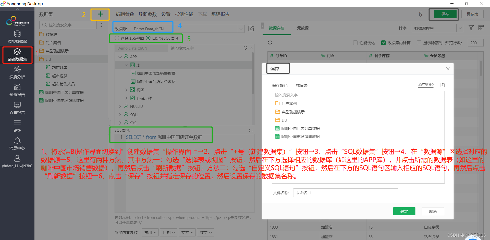
Task: Uncheck the 数据库内计算 checkbox
Action: point(383,43)
